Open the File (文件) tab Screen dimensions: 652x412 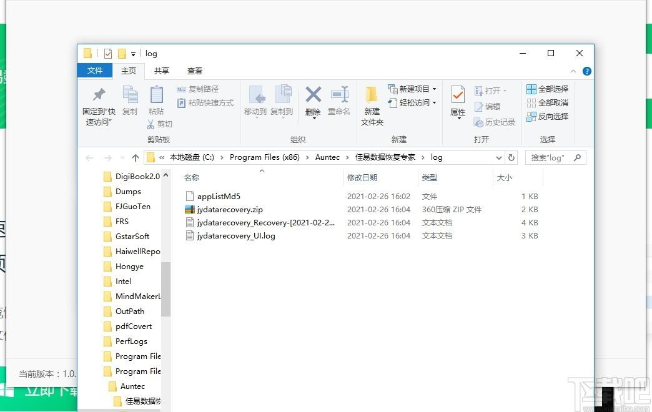(x=95, y=71)
